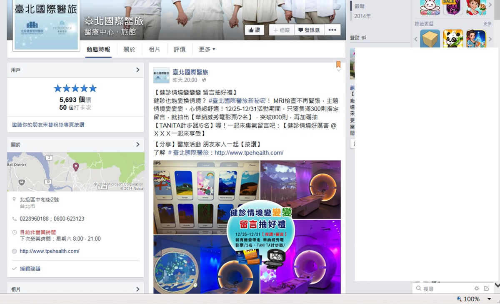Click the orange bookmark ribbon on the post
Screen dimensions: 500x304
coord(338,64)
